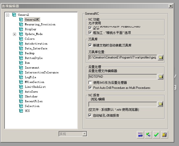Viewport: 179px width, 146px height.
Task: Collapse the General tree node
Action: [7, 15]
